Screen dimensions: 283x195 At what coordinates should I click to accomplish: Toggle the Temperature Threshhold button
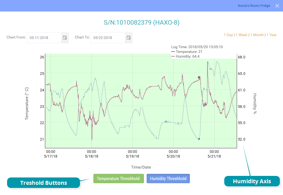118,179
